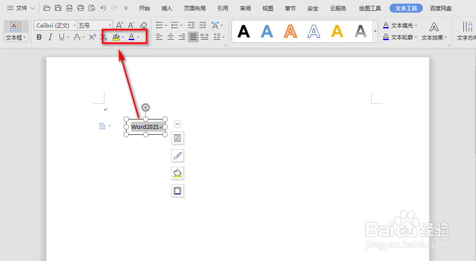Toggle justified paragraph alignment
Viewport: 476px width, 261px height.
click(x=193, y=37)
